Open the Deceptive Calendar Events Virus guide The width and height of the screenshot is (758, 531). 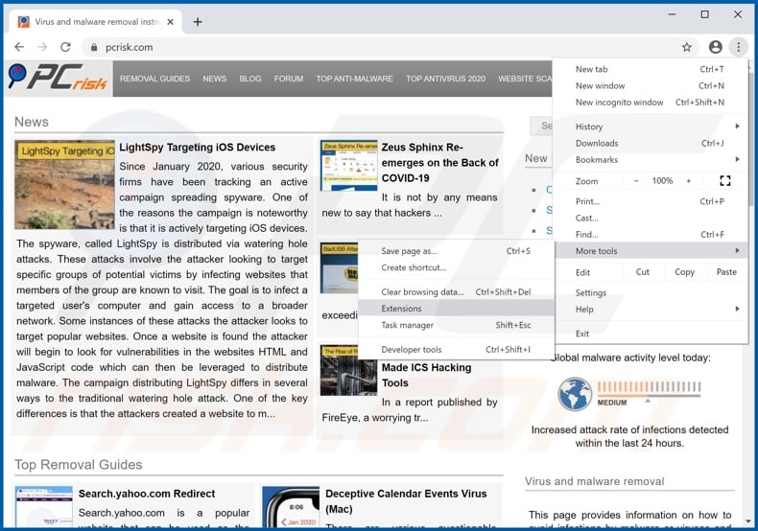[x=406, y=501]
